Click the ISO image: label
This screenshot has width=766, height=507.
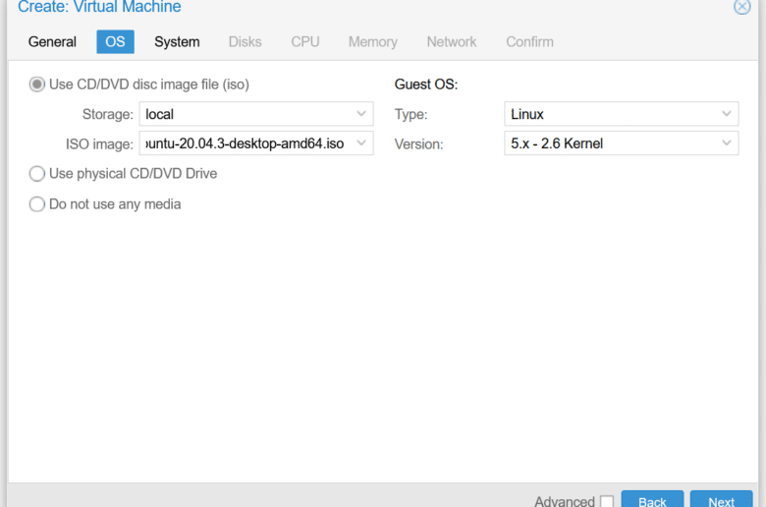[99, 144]
